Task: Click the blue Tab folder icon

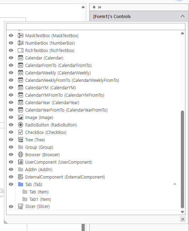Action: tap(21, 184)
